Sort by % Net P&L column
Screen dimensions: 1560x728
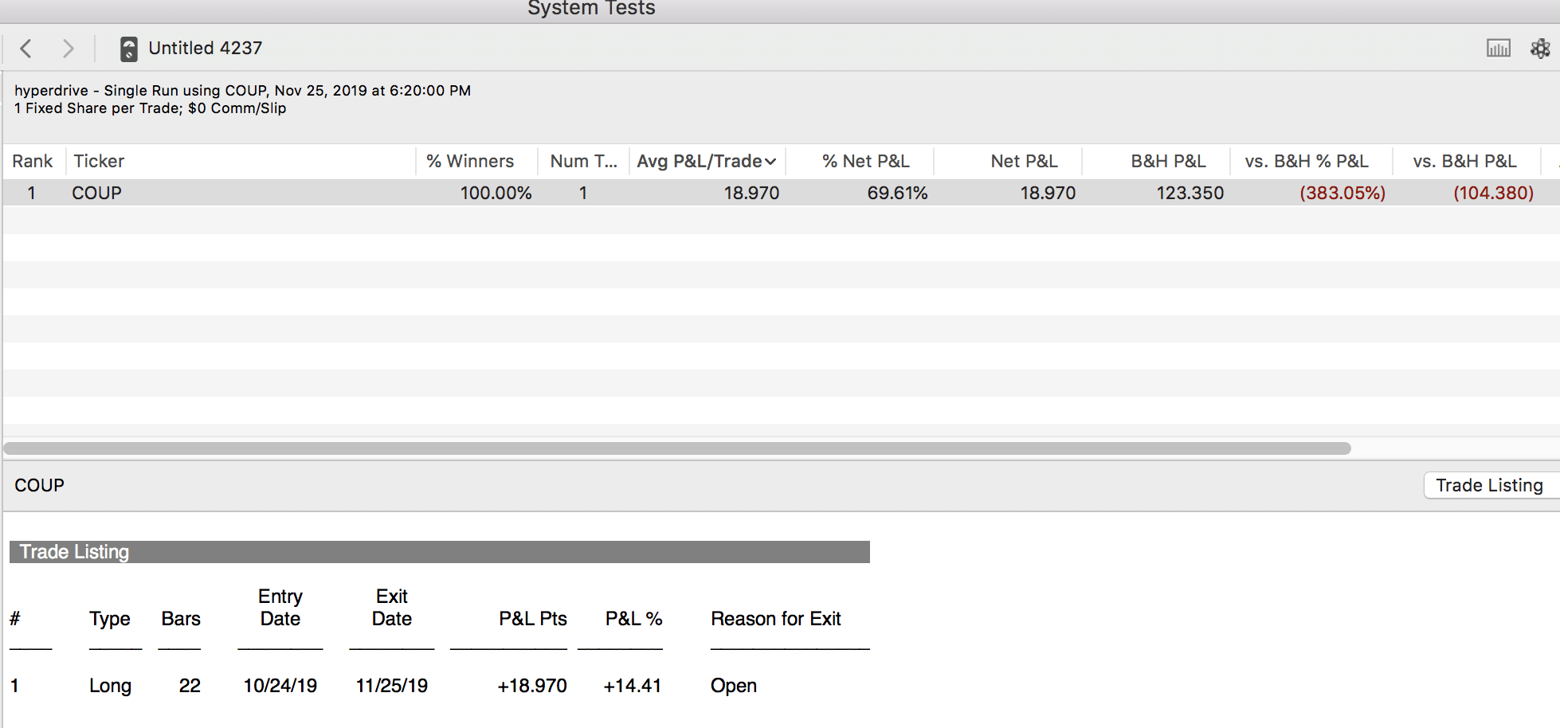[865, 162]
